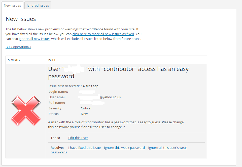This screenshot has height=167, width=242.
Task: Open the "Bulk operation»»" link
Action: tap(18, 47)
